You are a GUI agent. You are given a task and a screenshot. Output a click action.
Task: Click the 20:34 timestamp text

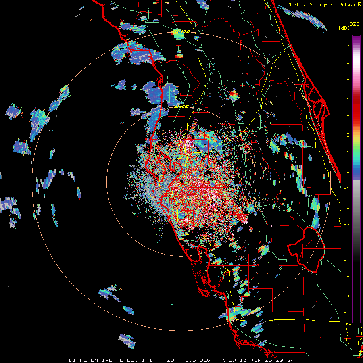click(x=284, y=360)
